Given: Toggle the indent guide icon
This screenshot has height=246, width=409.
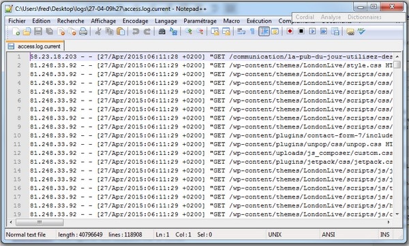Looking at the screenshot, I should [x=264, y=32].
